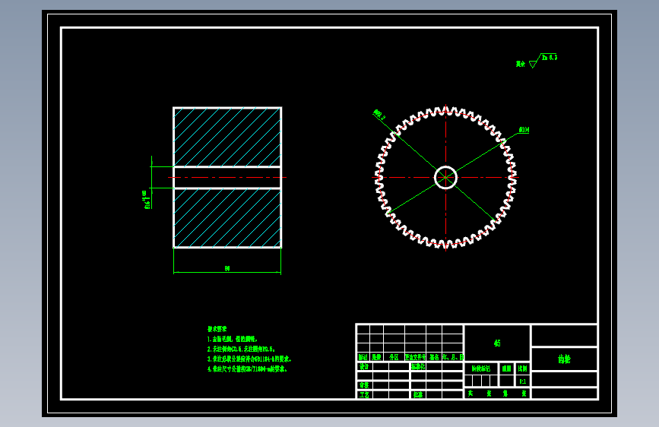Click the 阶段标记 label cell
Image resolution: width=659 pixels, height=427 pixels.
[481, 368]
